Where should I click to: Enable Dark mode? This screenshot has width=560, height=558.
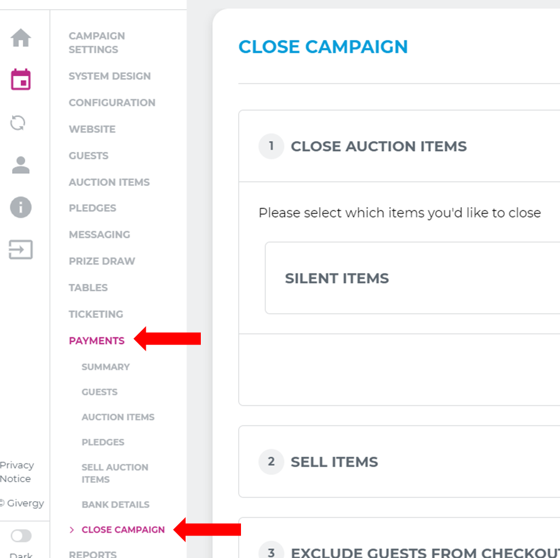coord(21,536)
